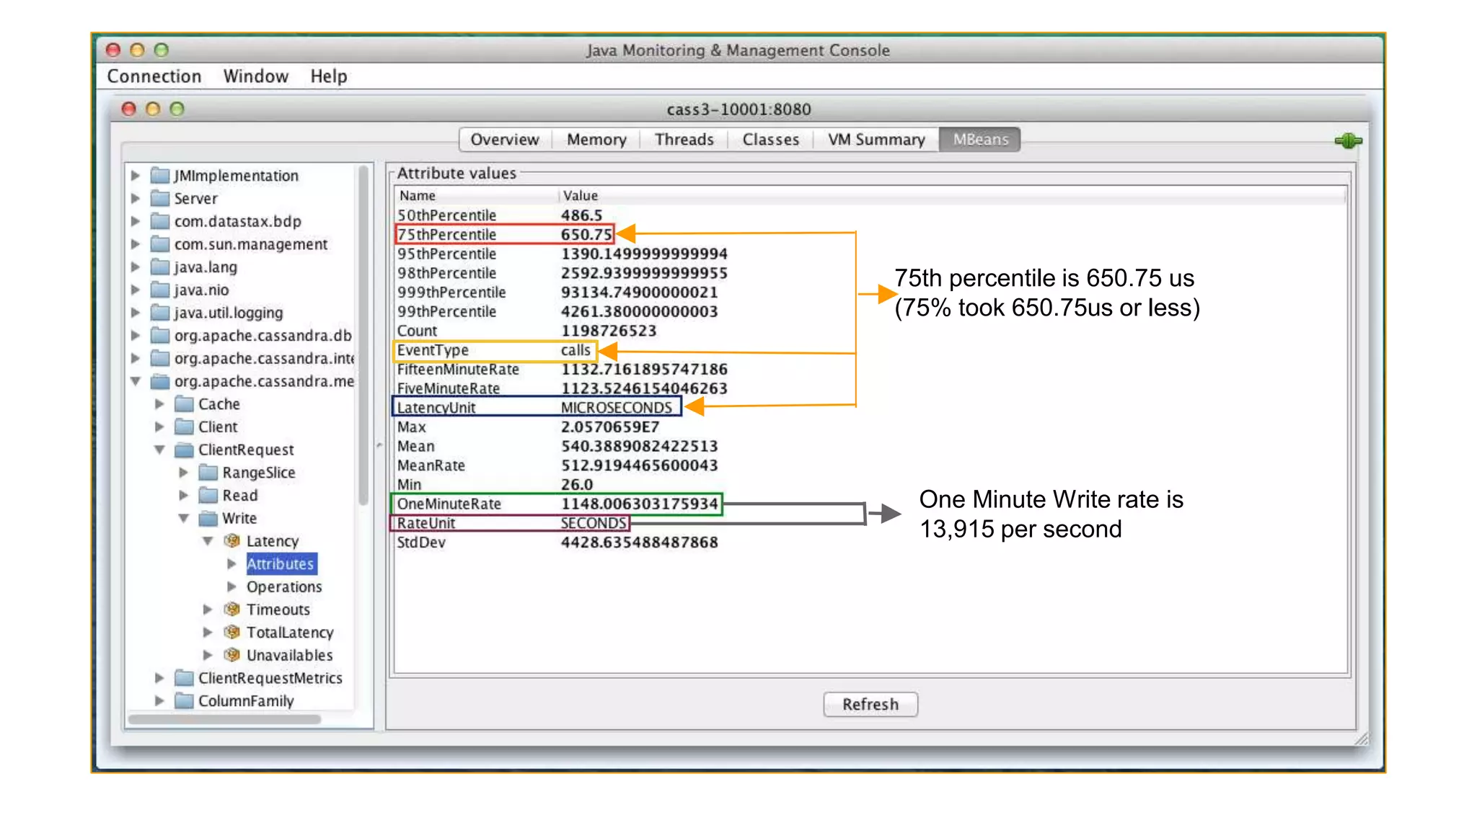Expand the Operations node arrow
Image resolution: width=1477 pixels, height=830 pixels.
pos(232,586)
